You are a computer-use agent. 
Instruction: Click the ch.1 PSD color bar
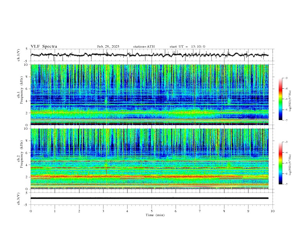pyautogui.click(x=281, y=99)
